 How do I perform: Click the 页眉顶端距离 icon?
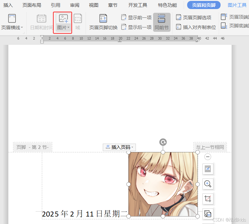point(224,17)
